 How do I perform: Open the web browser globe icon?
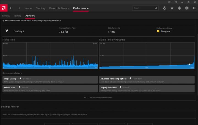click(164, 8)
